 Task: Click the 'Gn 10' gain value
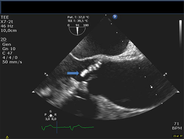point(9,49)
